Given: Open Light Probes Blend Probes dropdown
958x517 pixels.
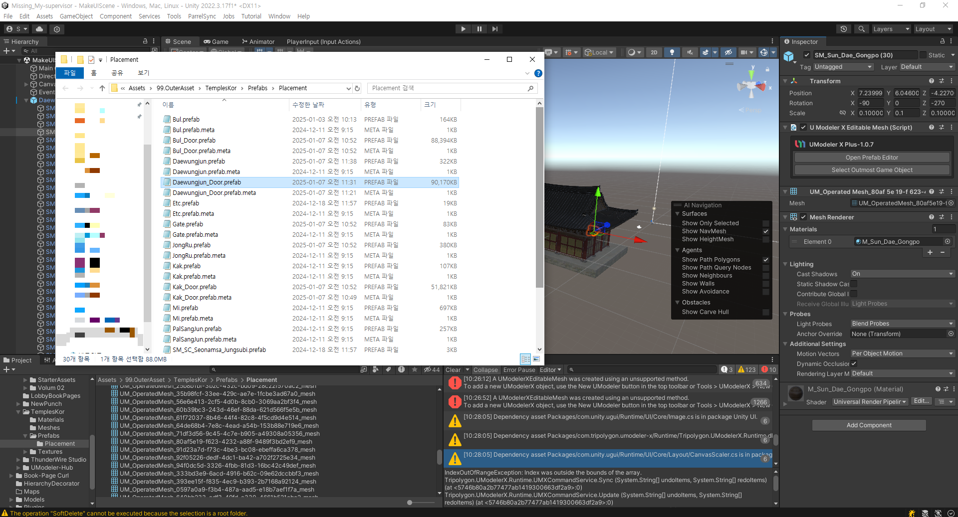Looking at the screenshot, I should (x=902, y=324).
